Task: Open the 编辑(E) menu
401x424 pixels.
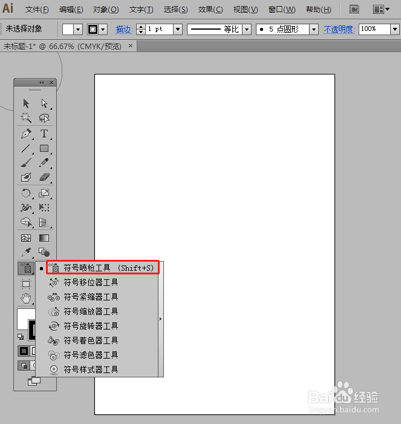Action: click(71, 10)
